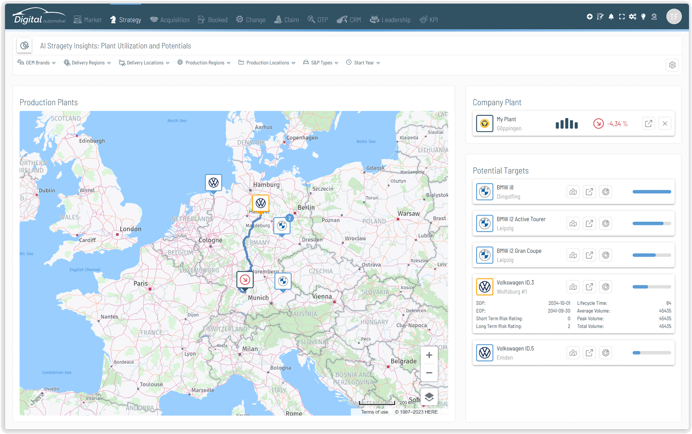This screenshot has height=434, width=692.
Task: Open the settings gears icon in header
Action: point(632,17)
